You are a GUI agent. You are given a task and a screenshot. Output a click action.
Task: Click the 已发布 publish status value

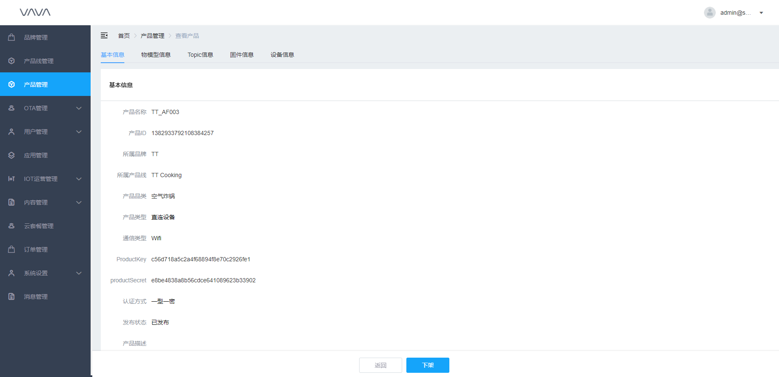tap(160, 322)
